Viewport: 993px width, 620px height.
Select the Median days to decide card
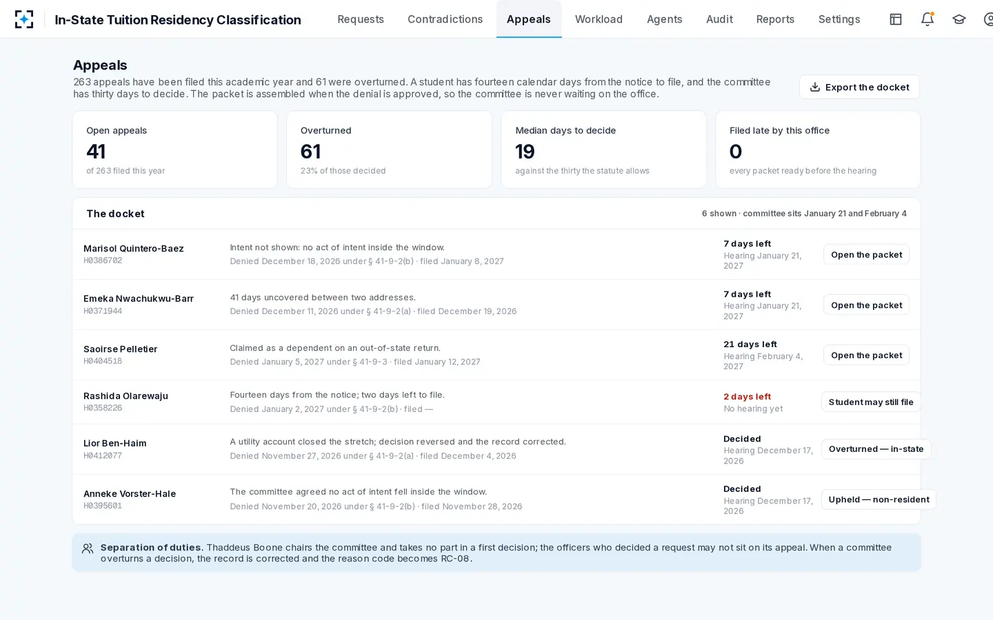603,149
